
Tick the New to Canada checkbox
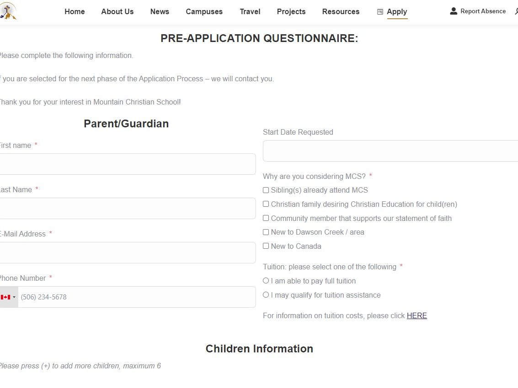tap(266, 246)
